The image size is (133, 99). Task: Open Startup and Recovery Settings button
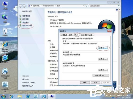click(x=103, y=70)
